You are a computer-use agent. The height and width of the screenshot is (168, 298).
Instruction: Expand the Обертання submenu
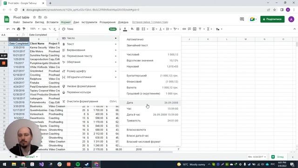pyautogui.click(x=89, y=62)
